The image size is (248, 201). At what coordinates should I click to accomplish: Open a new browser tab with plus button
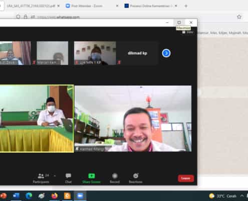tap(186, 6)
